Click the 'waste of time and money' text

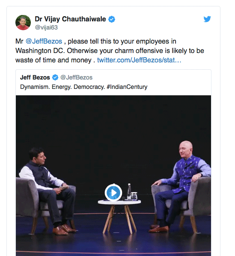[54, 60]
